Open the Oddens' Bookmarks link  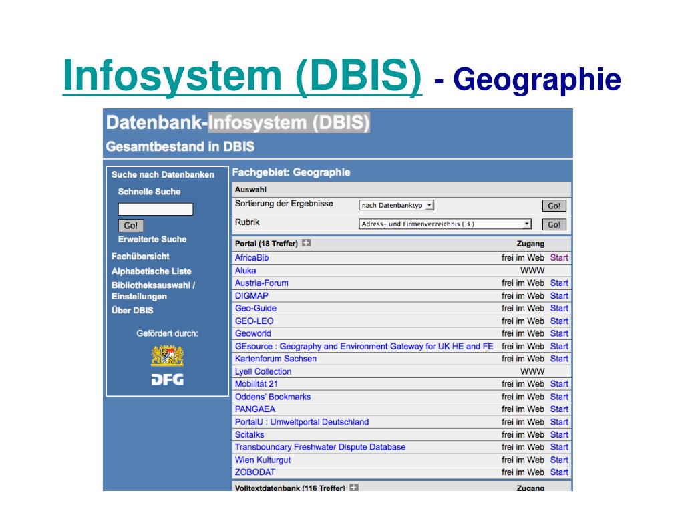(273, 397)
